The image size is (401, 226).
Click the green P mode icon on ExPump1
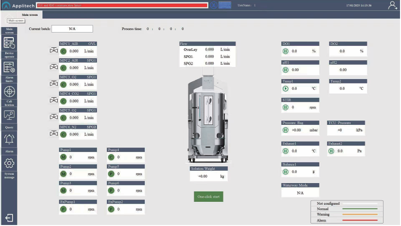(x=63, y=209)
